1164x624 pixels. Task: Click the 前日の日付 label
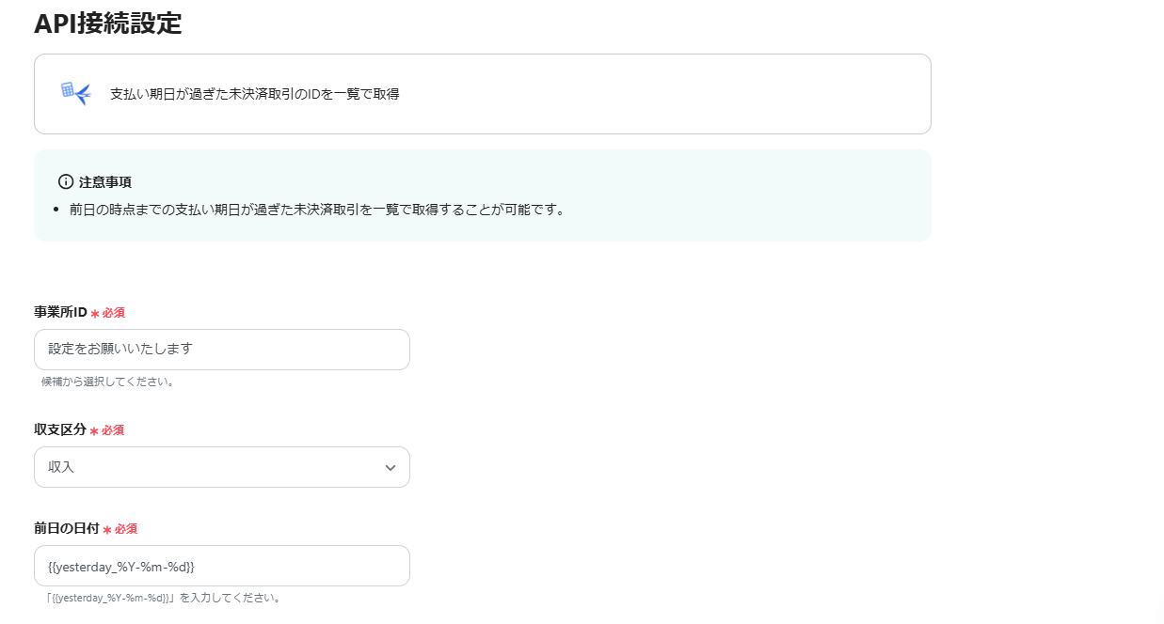click(67, 528)
